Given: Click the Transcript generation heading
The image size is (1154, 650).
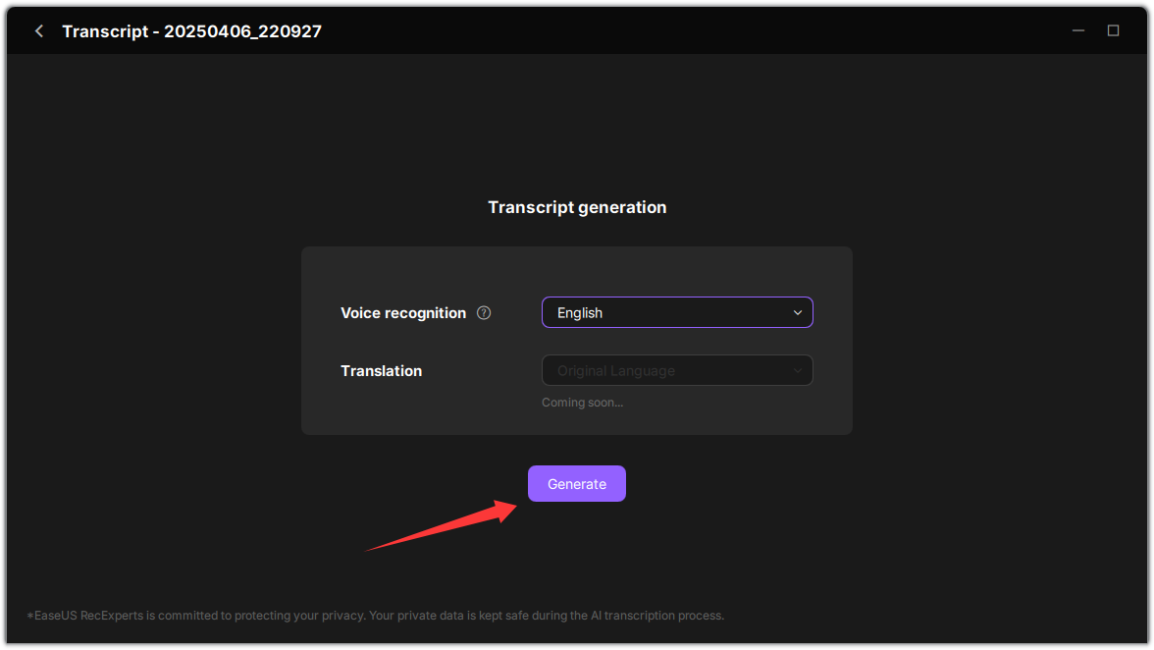Looking at the screenshot, I should (x=577, y=207).
